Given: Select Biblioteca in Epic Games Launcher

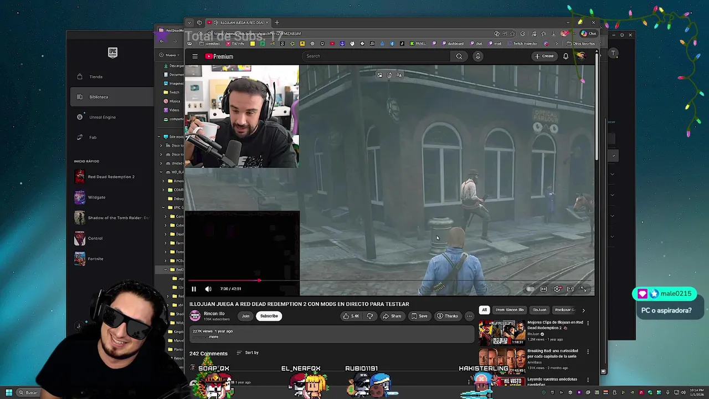Looking at the screenshot, I should click(112, 97).
